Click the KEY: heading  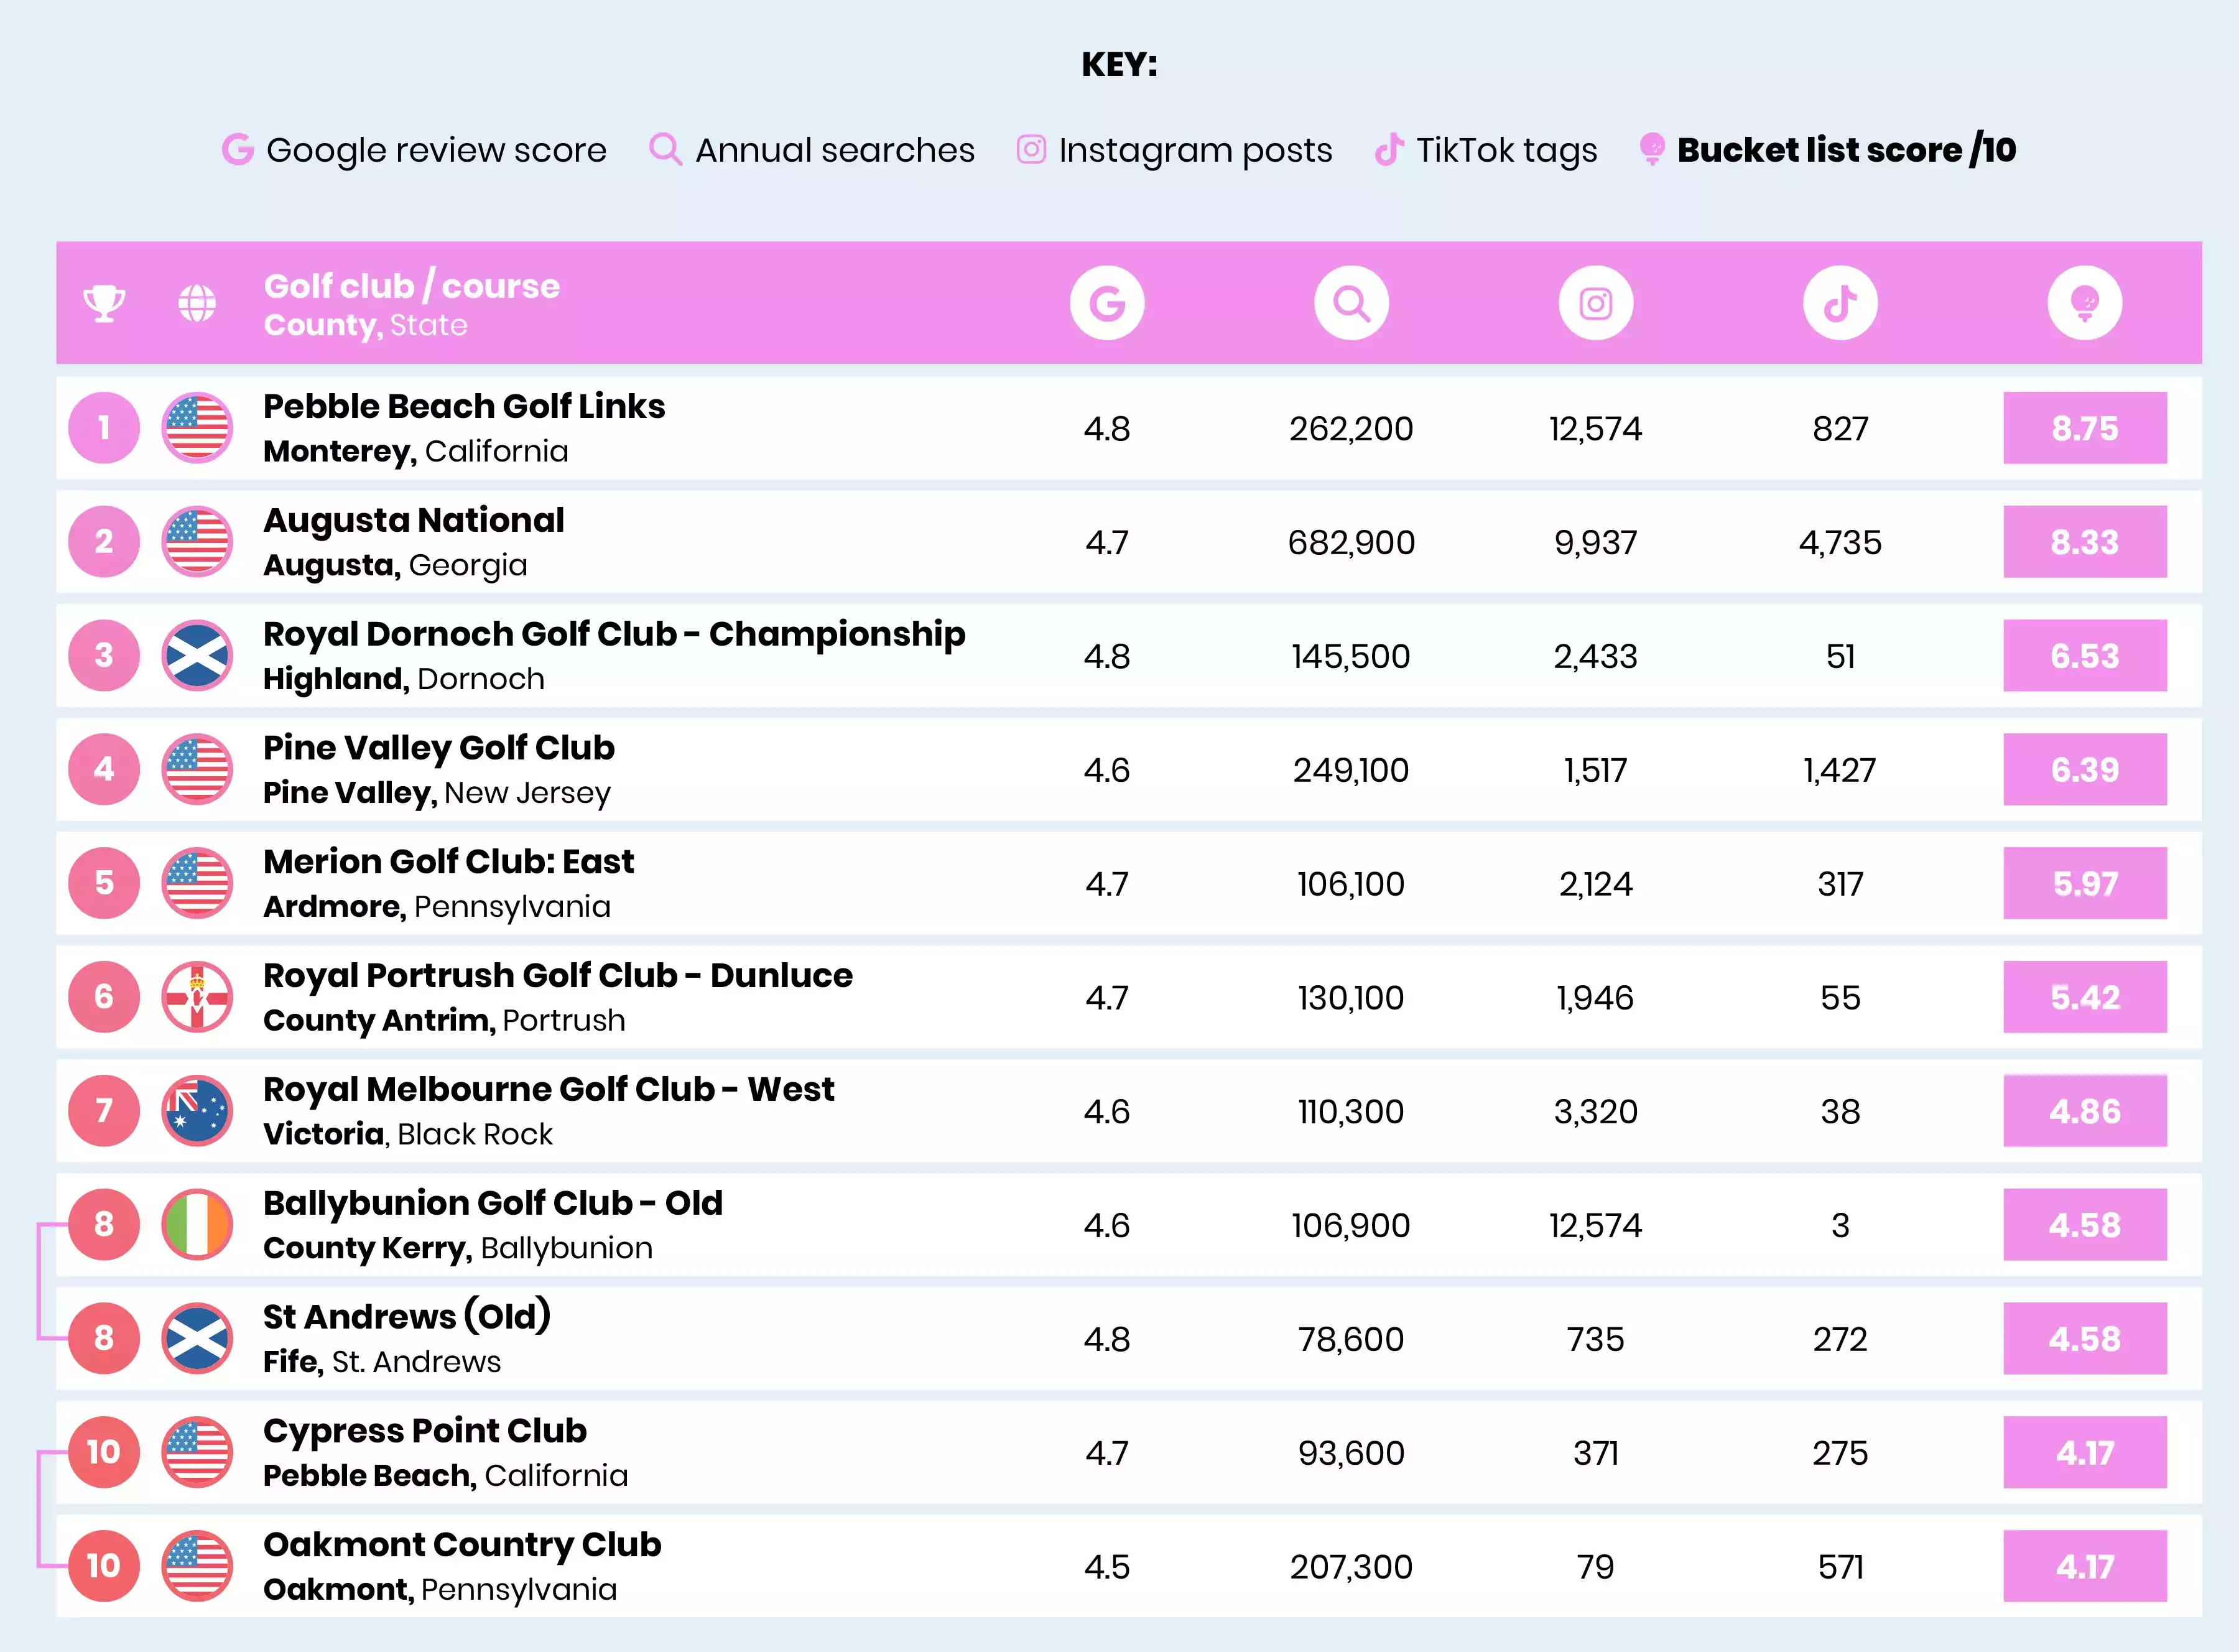click(x=1119, y=64)
